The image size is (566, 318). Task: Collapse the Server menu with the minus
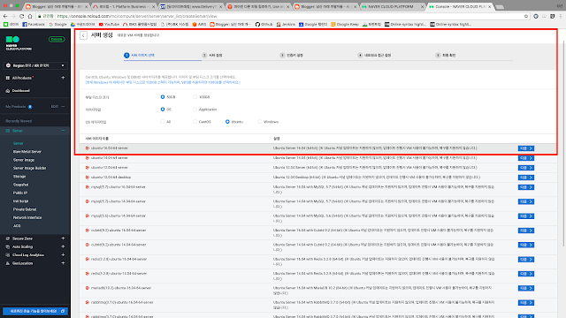[x=63, y=131]
